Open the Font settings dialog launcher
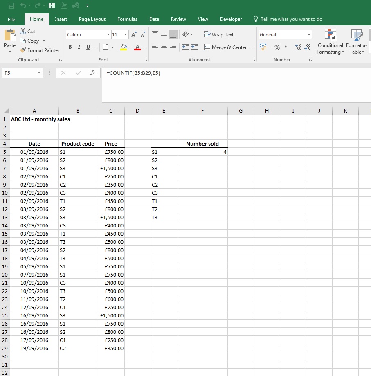This screenshot has width=371, height=376. (145, 60)
